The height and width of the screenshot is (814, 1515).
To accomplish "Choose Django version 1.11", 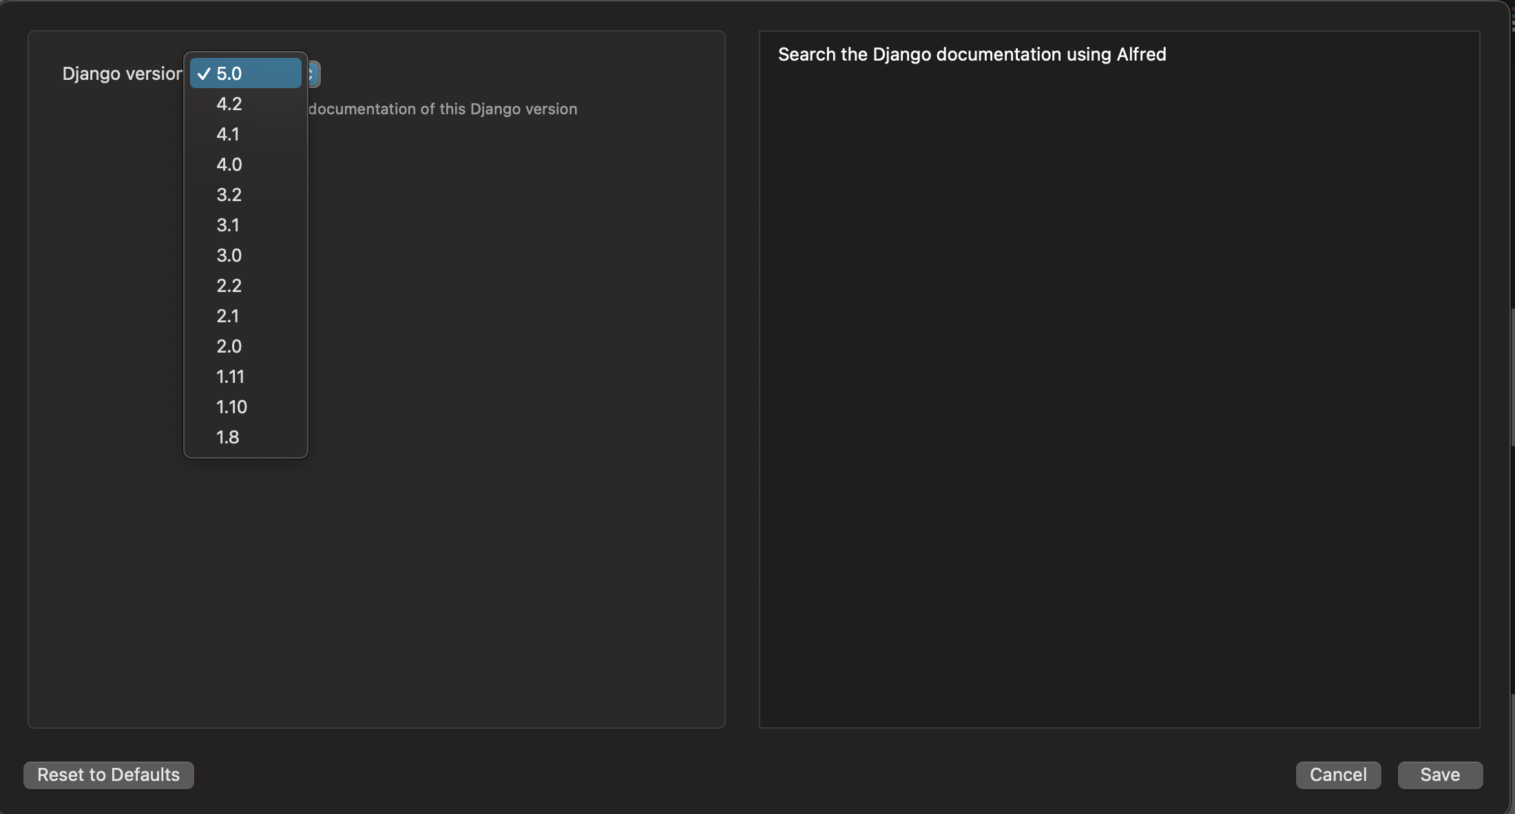I will click(245, 377).
